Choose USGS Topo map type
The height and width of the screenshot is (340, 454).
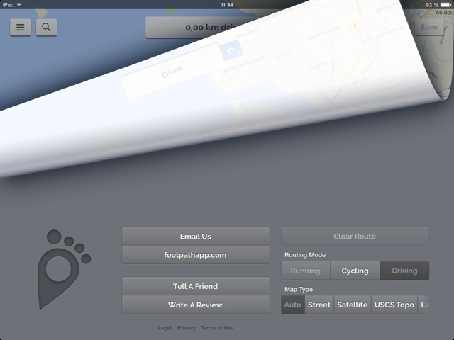pos(395,305)
